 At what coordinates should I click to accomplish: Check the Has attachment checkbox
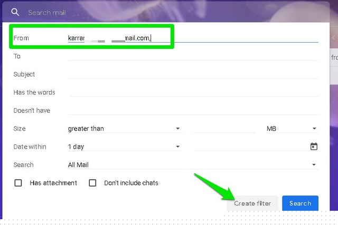pyautogui.click(x=18, y=183)
